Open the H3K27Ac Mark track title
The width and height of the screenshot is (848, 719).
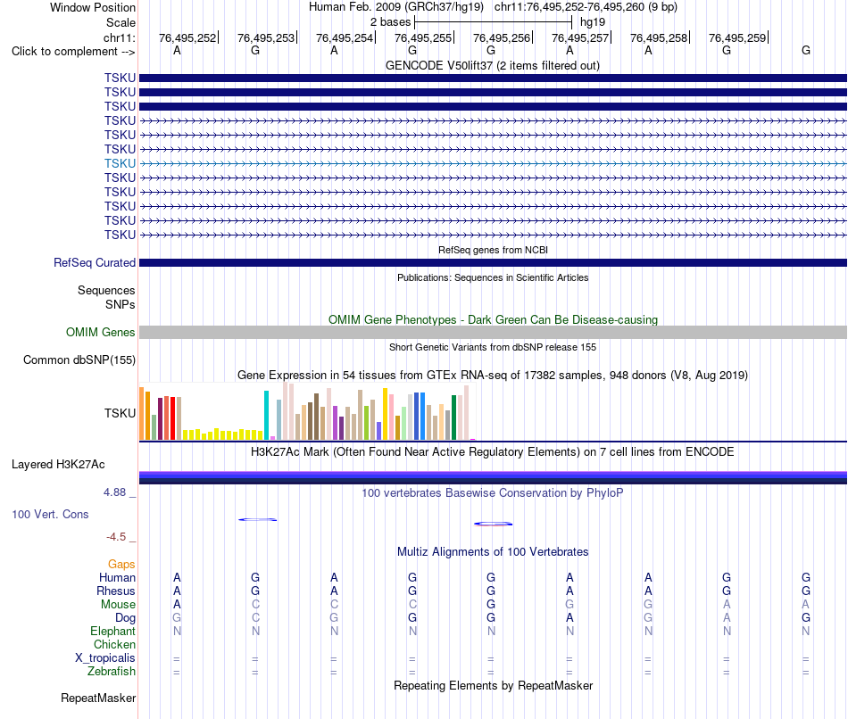click(x=493, y=452)
